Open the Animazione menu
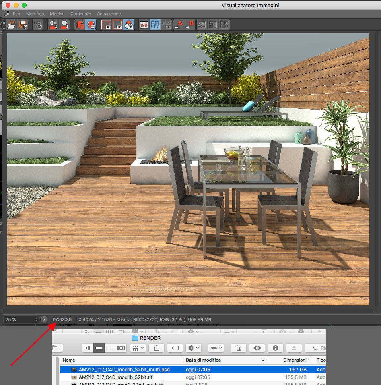 pyautogui.click(x=109, y=14)
